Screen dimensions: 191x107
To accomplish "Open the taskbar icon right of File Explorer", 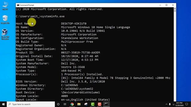I will pyautogui.click(x=86, y=104).
